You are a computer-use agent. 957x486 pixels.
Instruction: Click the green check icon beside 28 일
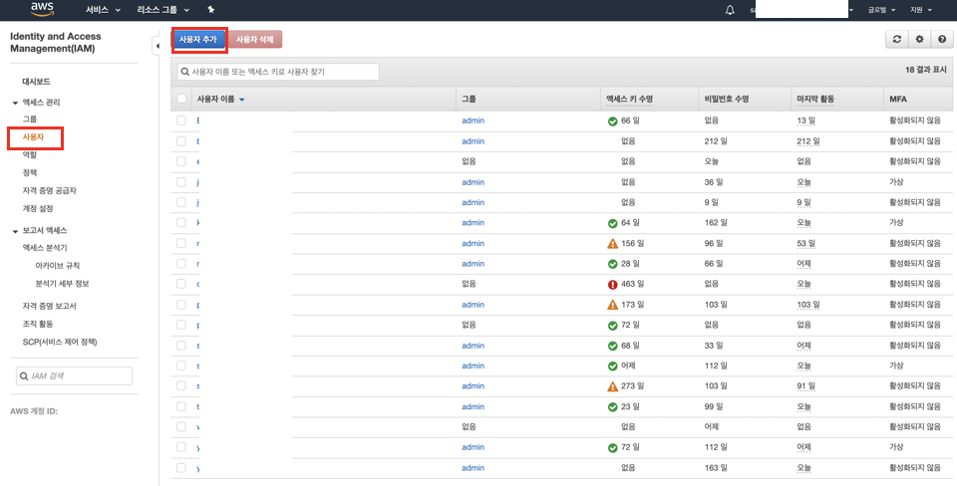[612, 264]
